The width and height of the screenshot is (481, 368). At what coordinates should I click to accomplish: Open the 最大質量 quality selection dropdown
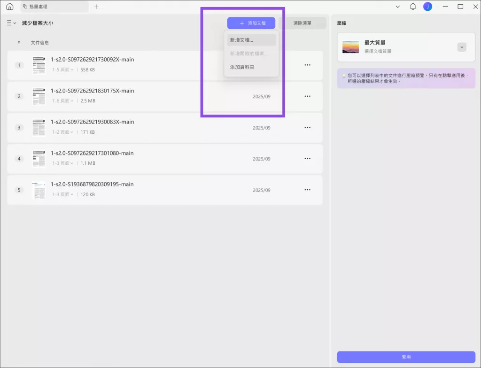[x=462, y=47]
